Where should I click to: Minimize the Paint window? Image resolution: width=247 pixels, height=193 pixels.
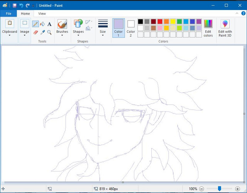[213, 5]
